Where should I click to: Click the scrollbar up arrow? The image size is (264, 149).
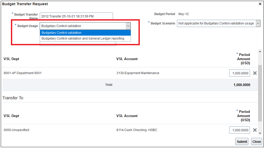pyautogui.click(x=260, y=52)
